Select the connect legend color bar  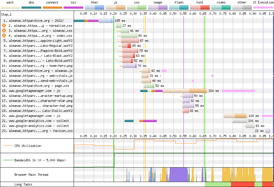(52, 7)
